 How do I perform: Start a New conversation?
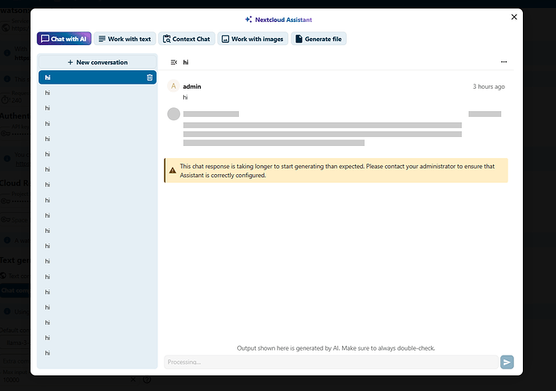(x=97, y=62)
